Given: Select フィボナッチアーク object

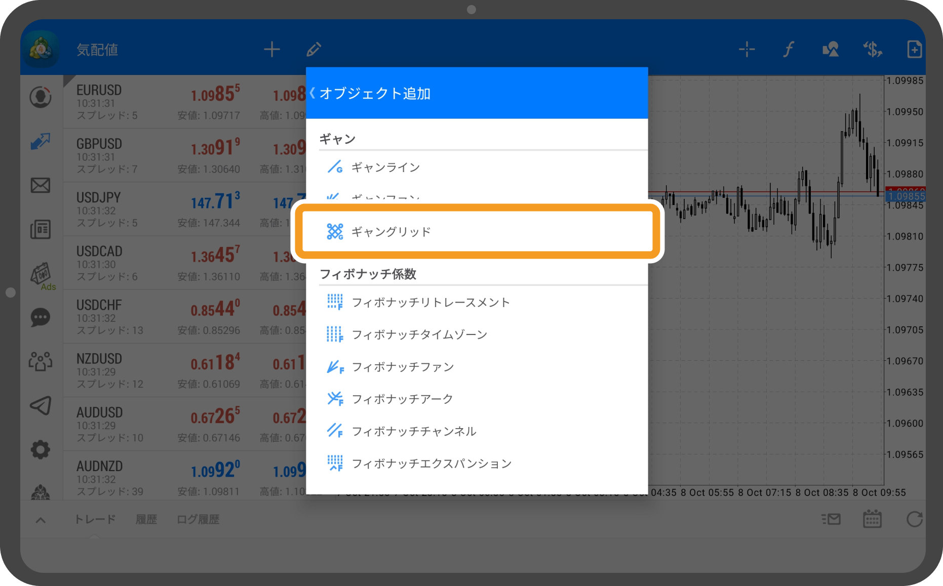Looking at the screenshot, I should 402,399.
